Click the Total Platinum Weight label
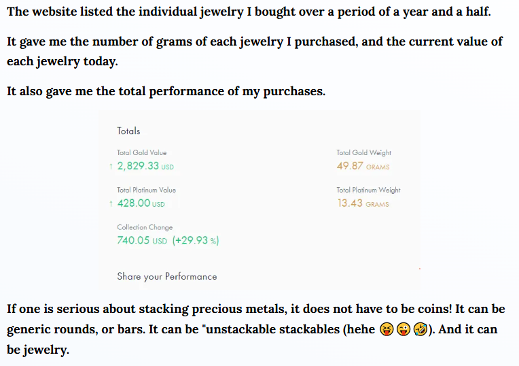The width and height of the screenshot is (519, 366). (368, 190)
